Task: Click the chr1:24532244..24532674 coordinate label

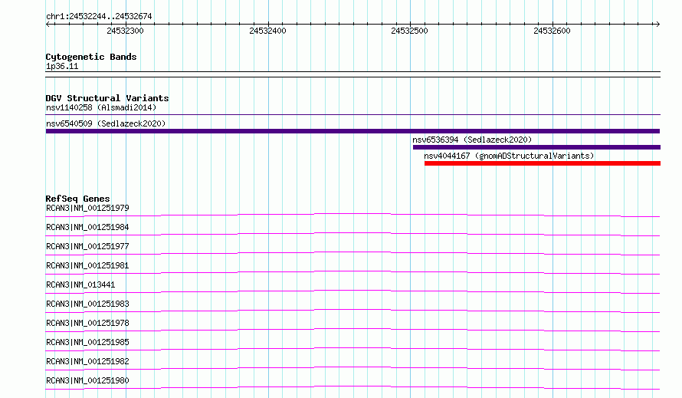Action: [99, 17]
